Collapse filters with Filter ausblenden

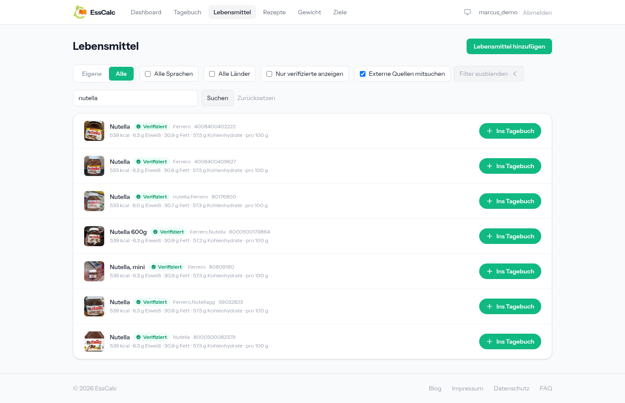pos(489,74)
